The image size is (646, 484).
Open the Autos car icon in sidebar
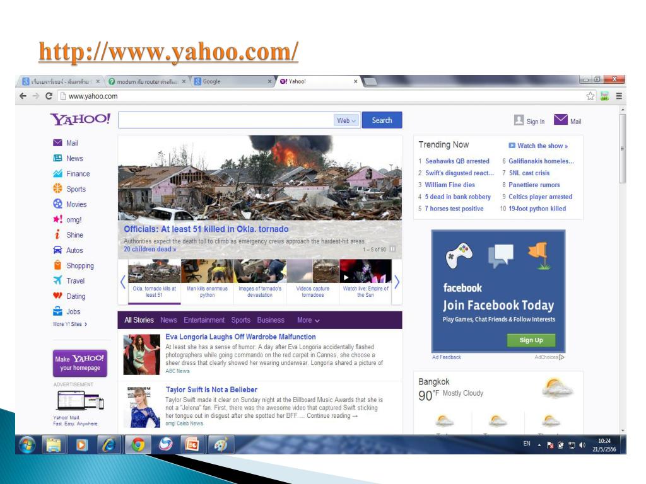57,250
